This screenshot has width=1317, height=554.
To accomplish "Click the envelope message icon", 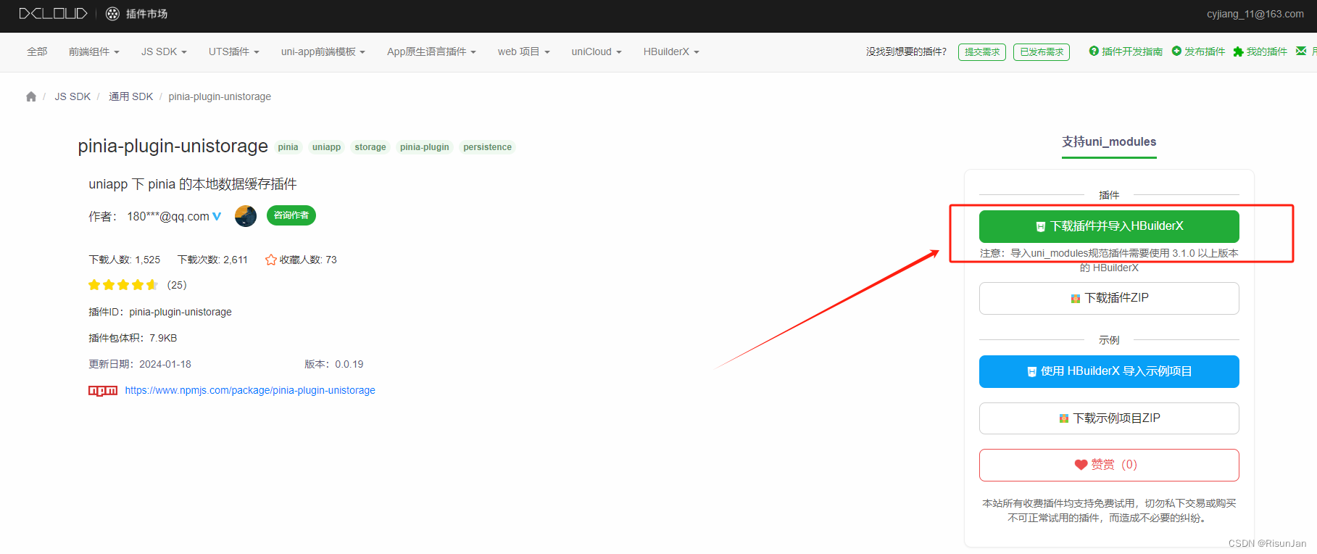I will (x=1301, y=51).
